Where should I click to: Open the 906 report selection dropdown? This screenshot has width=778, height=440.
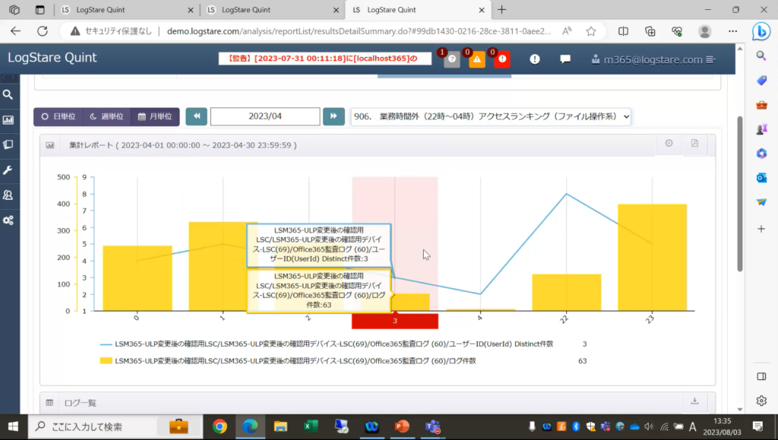[491, 116]
